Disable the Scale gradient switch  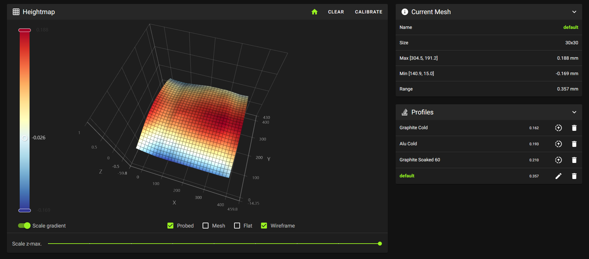24,226
